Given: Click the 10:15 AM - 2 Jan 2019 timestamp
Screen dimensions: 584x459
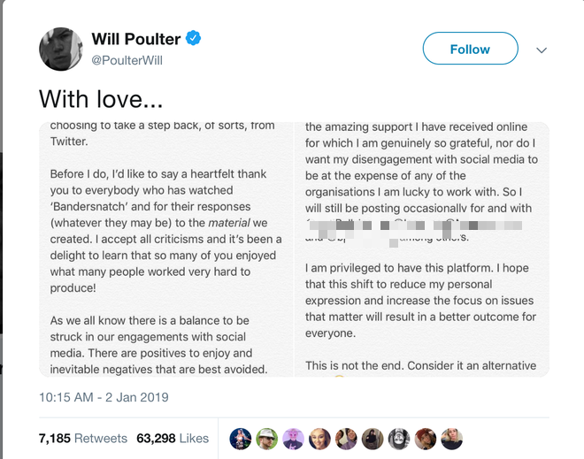Looking at the screenshot, I should 104,397.
